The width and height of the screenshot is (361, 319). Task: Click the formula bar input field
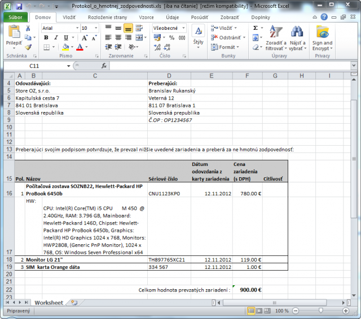230,66
